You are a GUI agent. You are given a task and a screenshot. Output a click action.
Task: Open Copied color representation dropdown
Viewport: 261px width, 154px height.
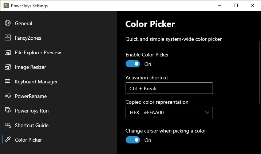(x=169, y=112)
